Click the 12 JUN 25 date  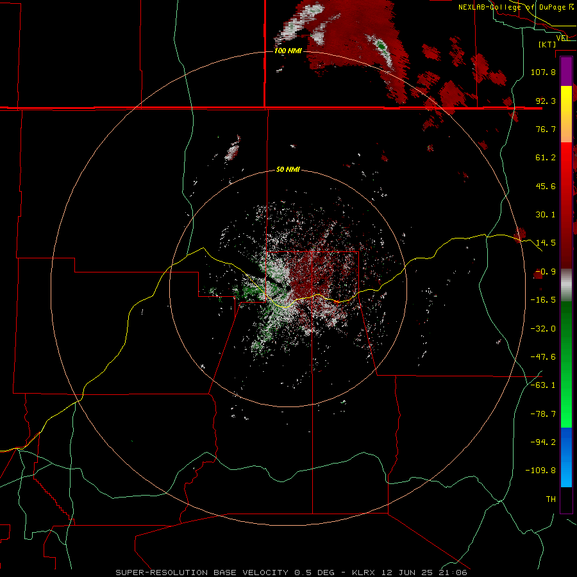coord(407,573)
